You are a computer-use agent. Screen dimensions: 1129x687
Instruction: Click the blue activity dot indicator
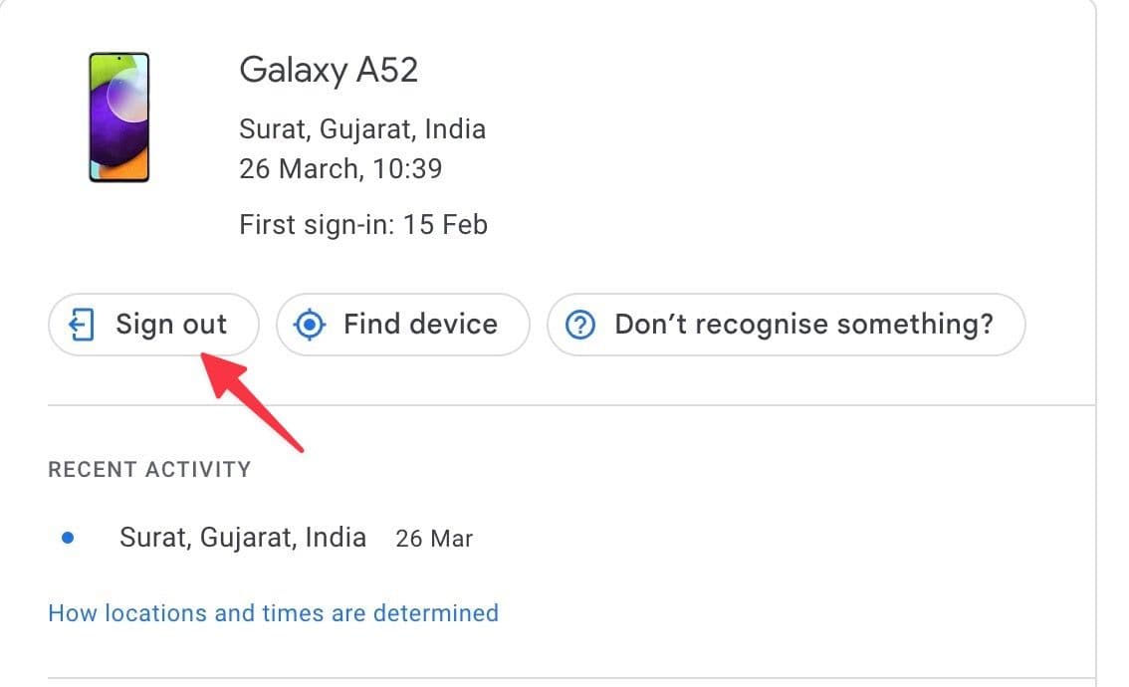tap(68, 537)
